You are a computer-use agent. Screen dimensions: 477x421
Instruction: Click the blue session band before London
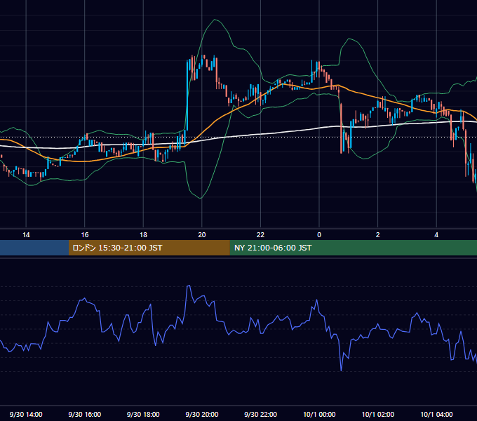point(34,248)
